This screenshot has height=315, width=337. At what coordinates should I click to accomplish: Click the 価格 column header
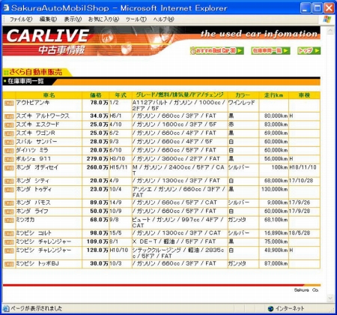coord(96,95)
